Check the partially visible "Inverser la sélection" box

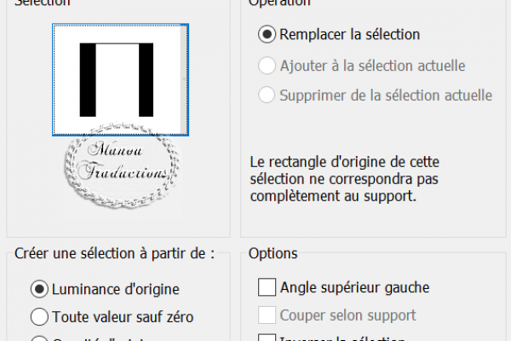point(267,338)
